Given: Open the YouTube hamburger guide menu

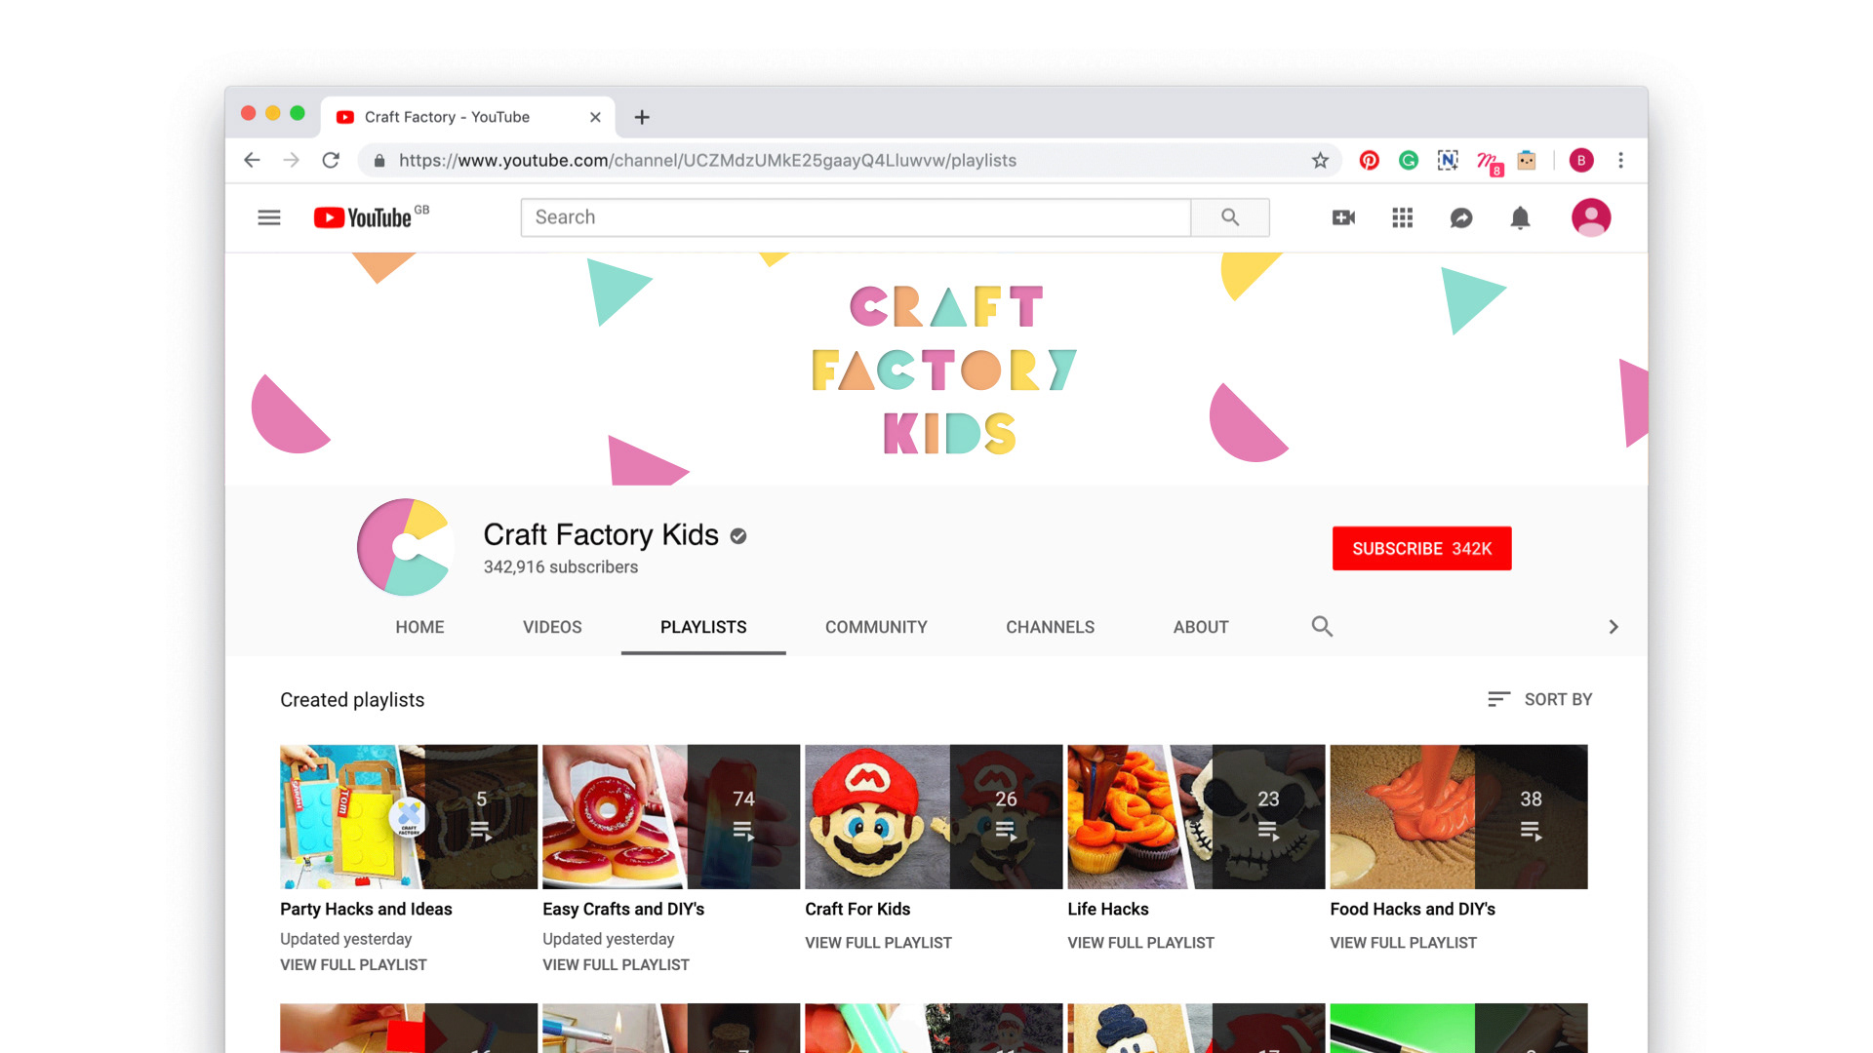Looking at the screenshot, I should coord(269,217).
